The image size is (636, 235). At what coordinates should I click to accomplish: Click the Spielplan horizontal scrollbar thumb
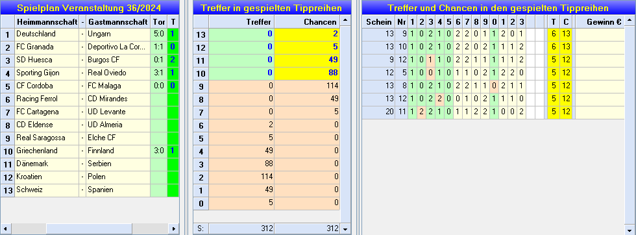(90, 229)
